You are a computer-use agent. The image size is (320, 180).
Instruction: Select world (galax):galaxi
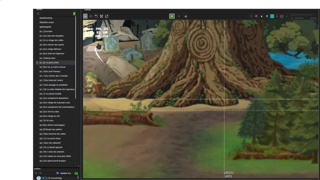[x=56, y=27]
